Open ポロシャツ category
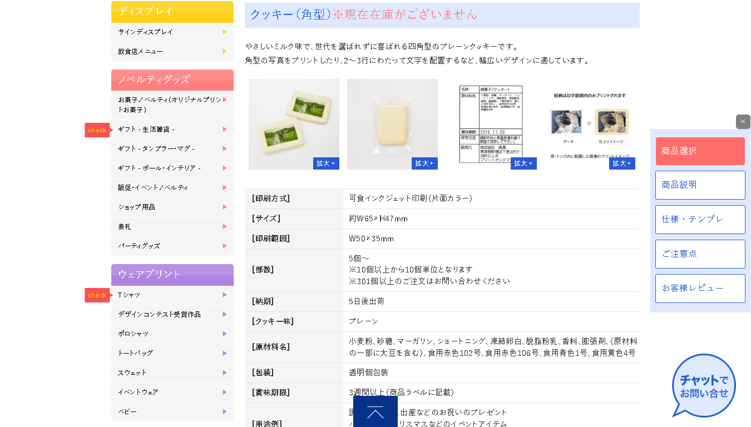 [x=172, y=334]
